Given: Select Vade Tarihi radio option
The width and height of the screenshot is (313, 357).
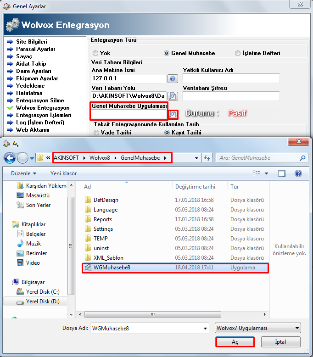Looking at the screenshot, I should 96,133.
